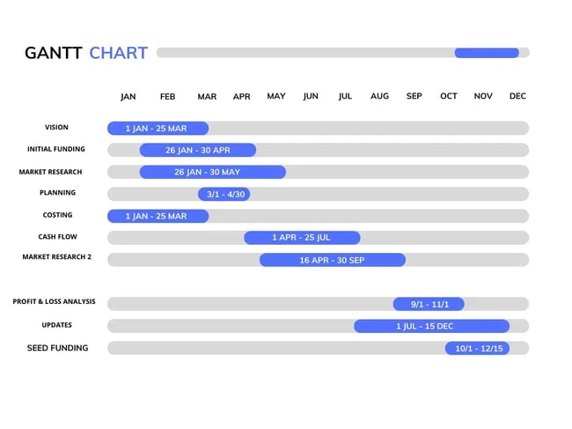
Task: Click the blue segment of the top header bar
Action: click(x=487, y=53)
